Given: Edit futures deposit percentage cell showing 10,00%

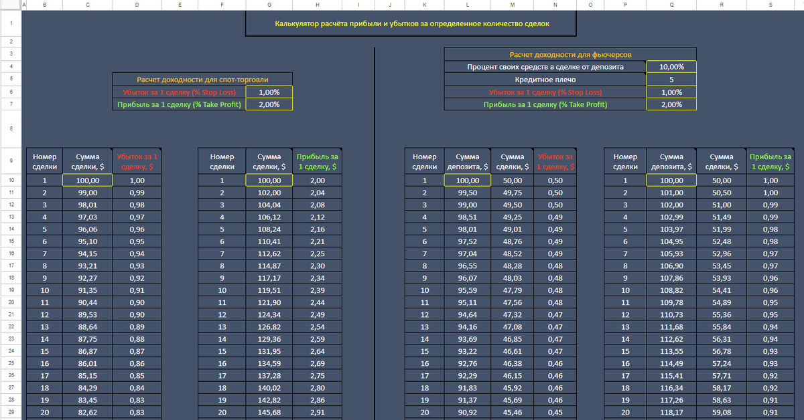Looking at the screenshot, I should coord(671,67).
